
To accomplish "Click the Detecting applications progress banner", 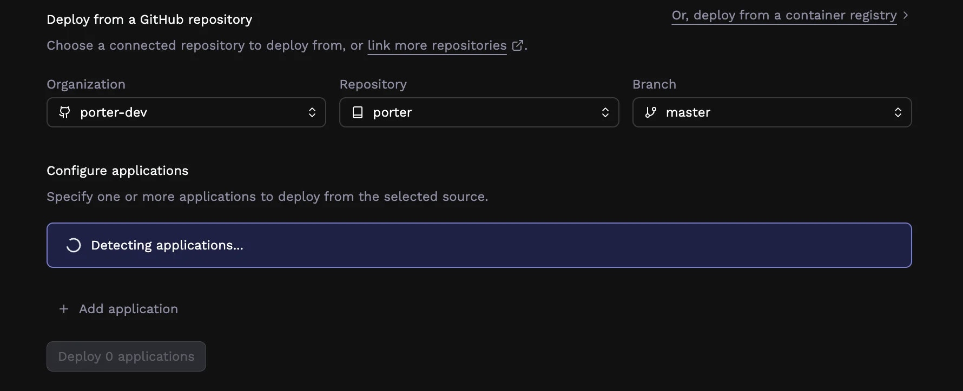I will (479, 245).
